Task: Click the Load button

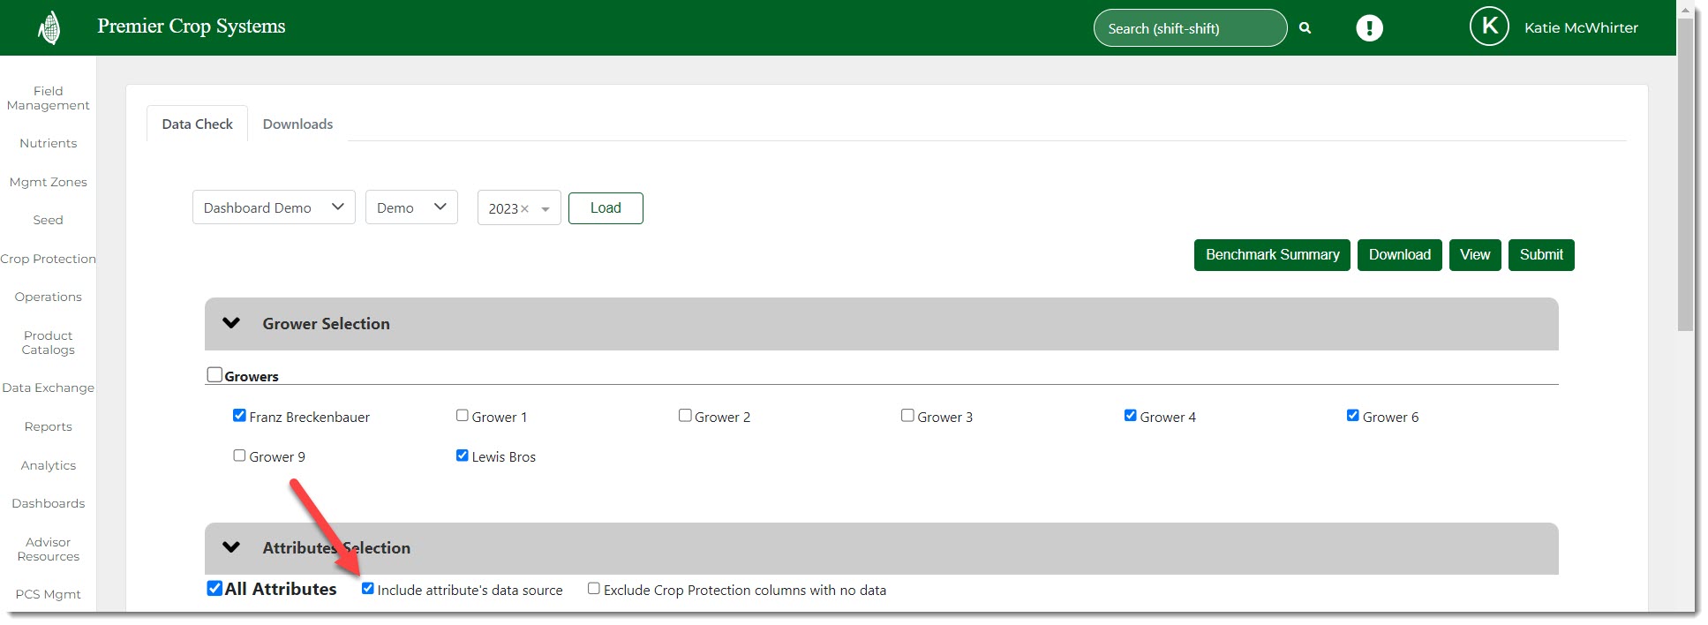Action: coord(606,208)
